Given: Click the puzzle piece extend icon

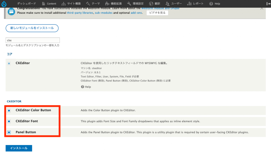Looking at the screenshot, I should pyautogui.click(x=107, y=4).
